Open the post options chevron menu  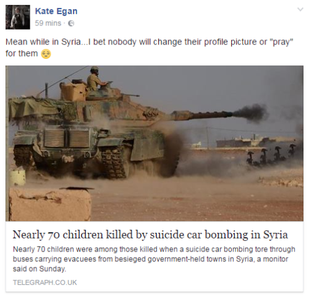300,9
